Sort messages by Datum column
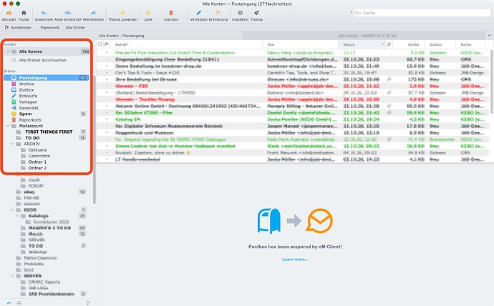 coord(362,44)
